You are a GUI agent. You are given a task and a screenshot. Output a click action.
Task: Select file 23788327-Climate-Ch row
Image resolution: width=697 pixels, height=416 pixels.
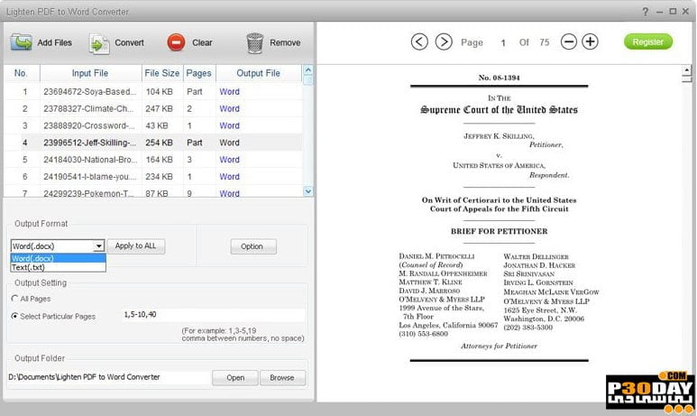click(153, 108)
